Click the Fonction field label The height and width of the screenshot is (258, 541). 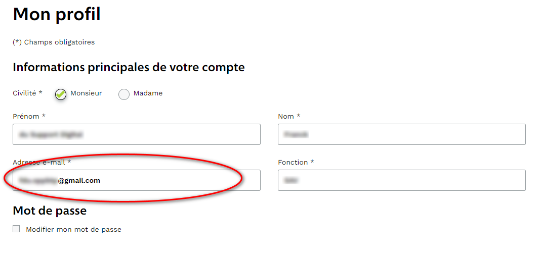296,162
